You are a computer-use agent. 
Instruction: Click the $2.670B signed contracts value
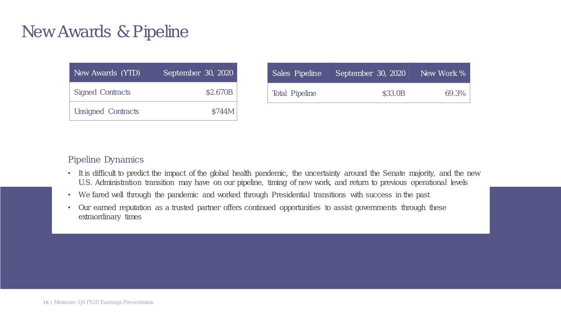pos(219,92)
